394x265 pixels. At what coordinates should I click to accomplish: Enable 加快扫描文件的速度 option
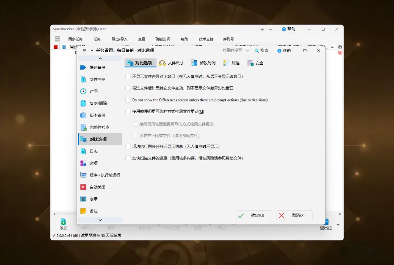128,158
